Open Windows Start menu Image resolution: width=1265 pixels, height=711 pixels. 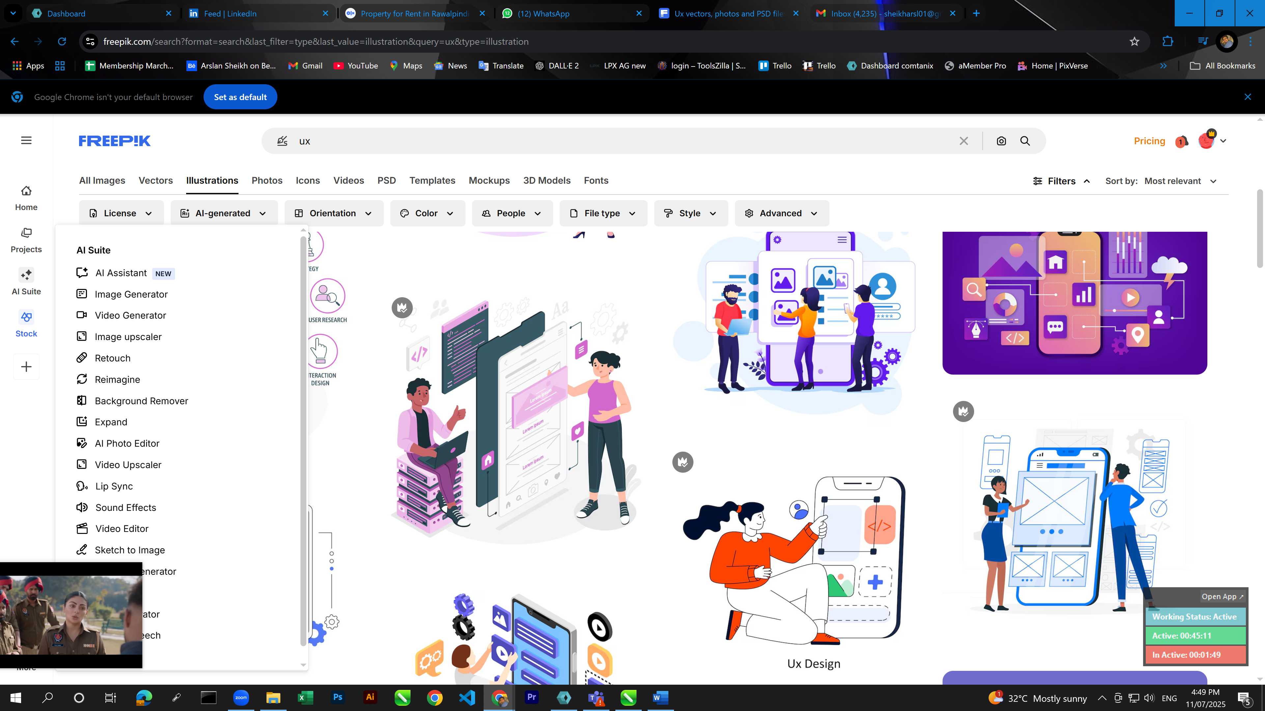[16, 697]
